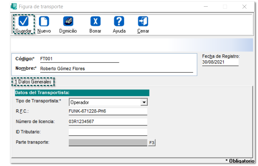Focus the Nombre field Roberto Gómez Flores
This screenshot has width=258, height=166.
point(116,69)
